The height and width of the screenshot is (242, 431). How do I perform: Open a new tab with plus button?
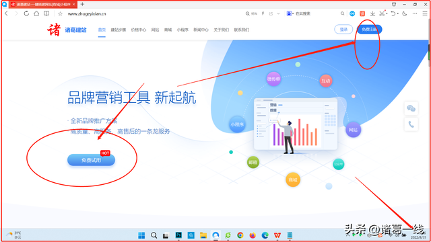(82, 5)
